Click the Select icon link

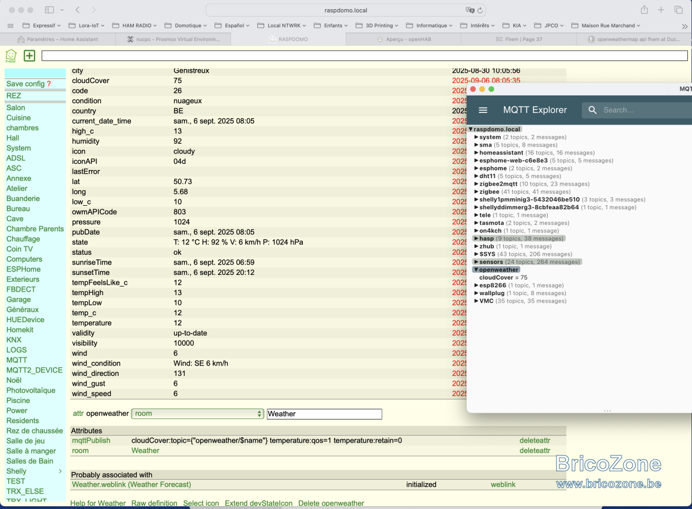click(201, 503)
